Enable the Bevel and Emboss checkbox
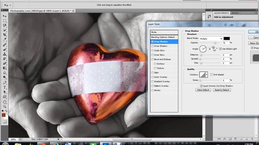The width and height of the screenshot is (259, 145). [x=153, y=59]
